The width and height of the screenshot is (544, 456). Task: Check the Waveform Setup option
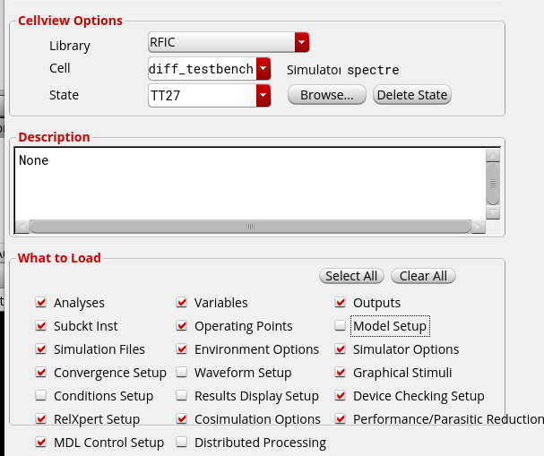181,373
